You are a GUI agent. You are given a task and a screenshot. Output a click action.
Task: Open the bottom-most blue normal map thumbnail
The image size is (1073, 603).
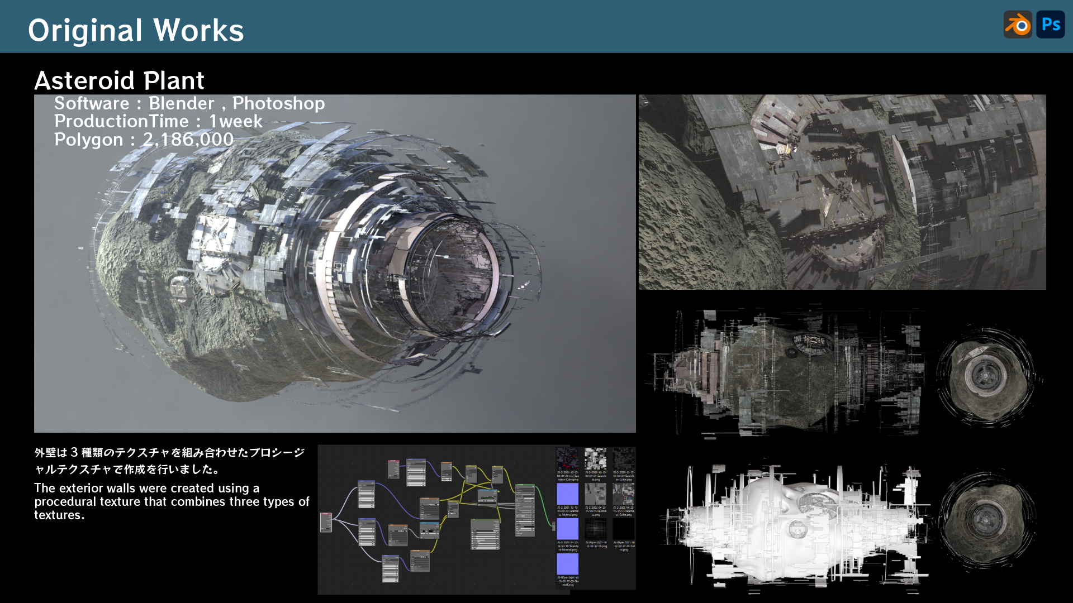(568, 564)
